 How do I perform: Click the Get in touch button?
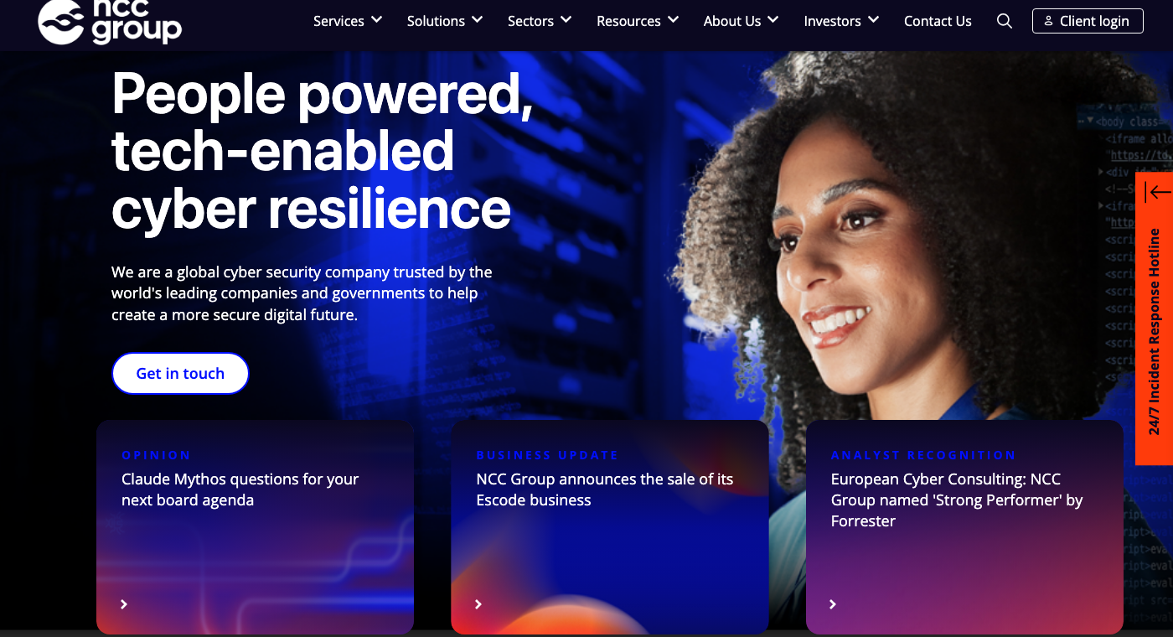click(x=180, y=373)
